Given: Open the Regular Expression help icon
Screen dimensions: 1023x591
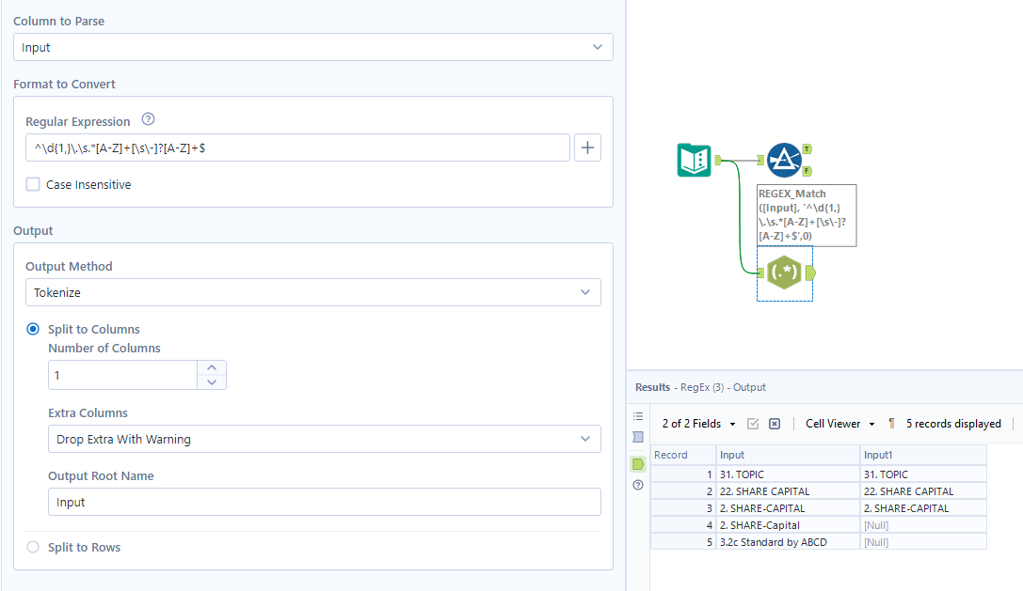Looking at the screenshot, I should [148, 121].
